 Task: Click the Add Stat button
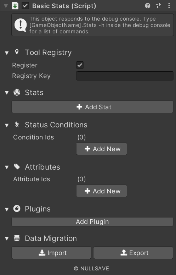point(92,107)
